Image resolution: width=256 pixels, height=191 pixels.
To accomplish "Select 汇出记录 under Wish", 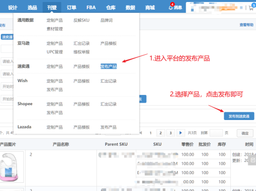I will [108, 81].
